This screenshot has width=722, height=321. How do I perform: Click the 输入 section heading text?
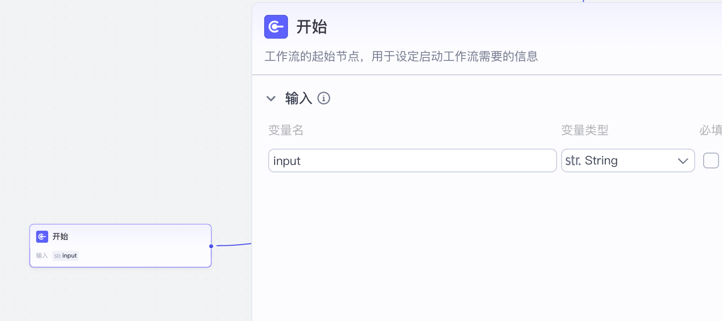(298, 98)
